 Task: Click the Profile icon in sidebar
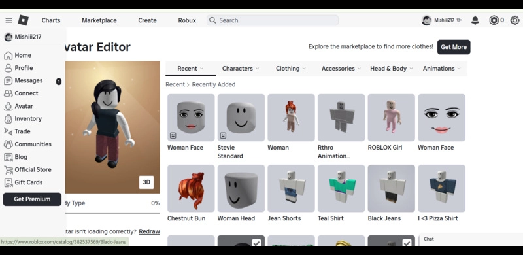click(8, 68)
